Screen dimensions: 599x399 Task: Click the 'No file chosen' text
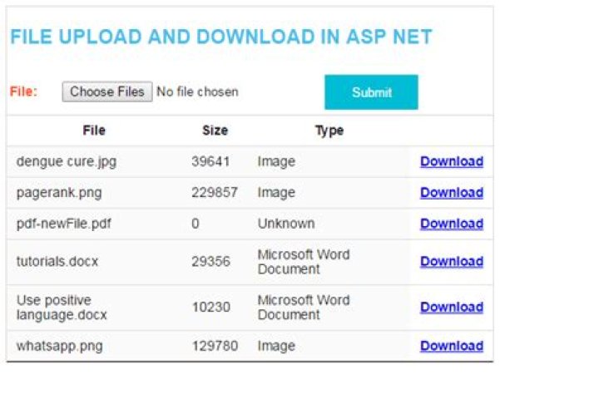pyautogui.click(x=197, y=91)
